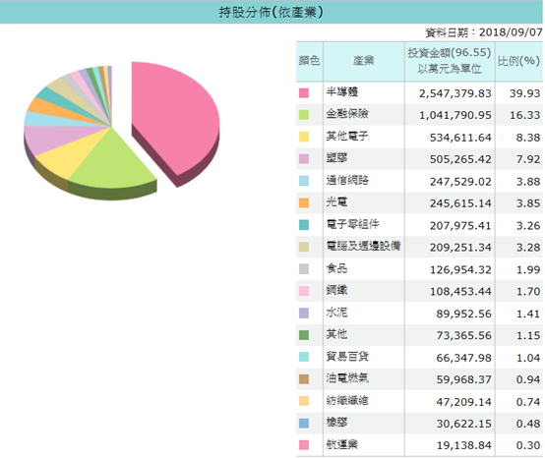
Task: Click the percentage 39.93
Action: click(x=525, y=93)
